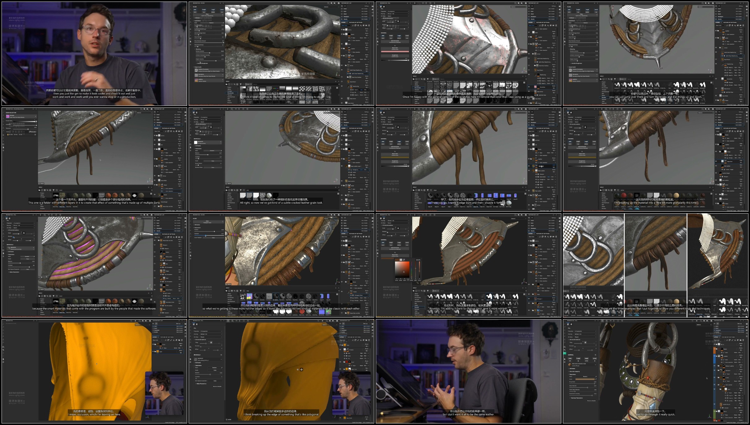Click trash delete-layer icon in rusty-ring close-up frame
Image resolution: width=750 pixels, height=425 pixels.
(x=369, y=25)
